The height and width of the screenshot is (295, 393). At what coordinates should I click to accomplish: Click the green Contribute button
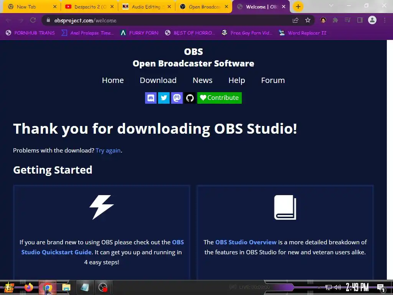pos(219,98)
